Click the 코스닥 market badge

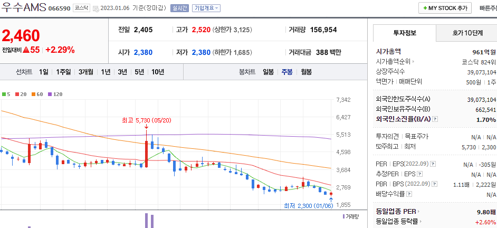(x=81, y=8)
